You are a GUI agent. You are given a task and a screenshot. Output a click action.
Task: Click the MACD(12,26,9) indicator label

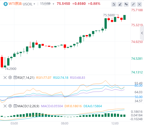pyautogui.click(x=28, y=106)
